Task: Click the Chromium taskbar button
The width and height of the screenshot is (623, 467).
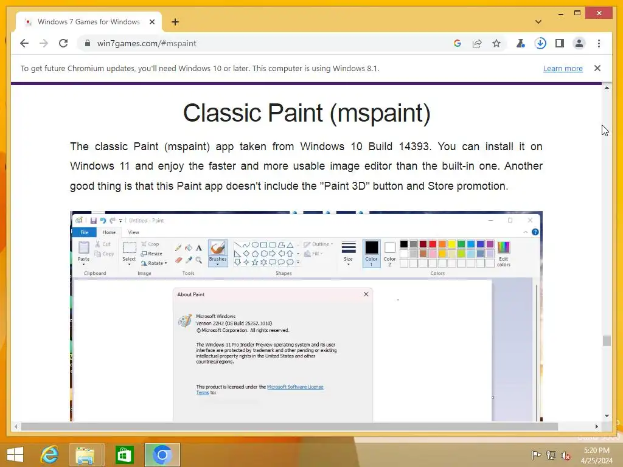Action: pyautogui.click(x=162, y=455)
